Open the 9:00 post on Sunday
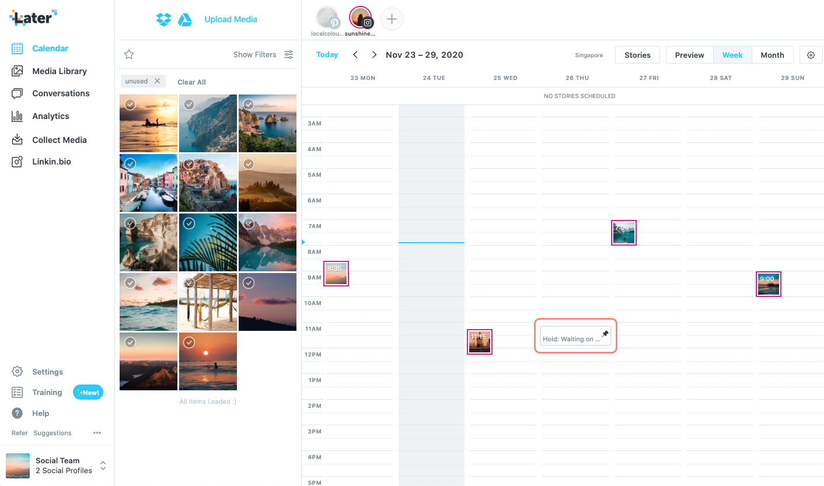 pyautogui.click(x=768, y=284)
